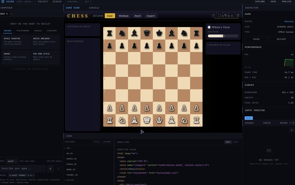Switch to the Console tab

click(x=94, y=8)
